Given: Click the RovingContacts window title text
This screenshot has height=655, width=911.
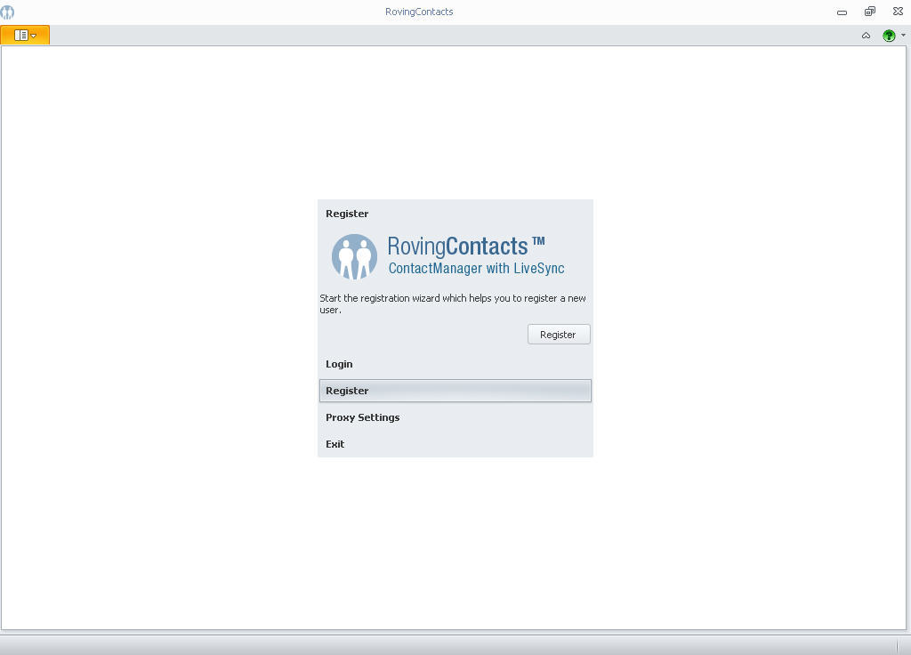Looking at the screenshot, I should (x=419, y=12).
